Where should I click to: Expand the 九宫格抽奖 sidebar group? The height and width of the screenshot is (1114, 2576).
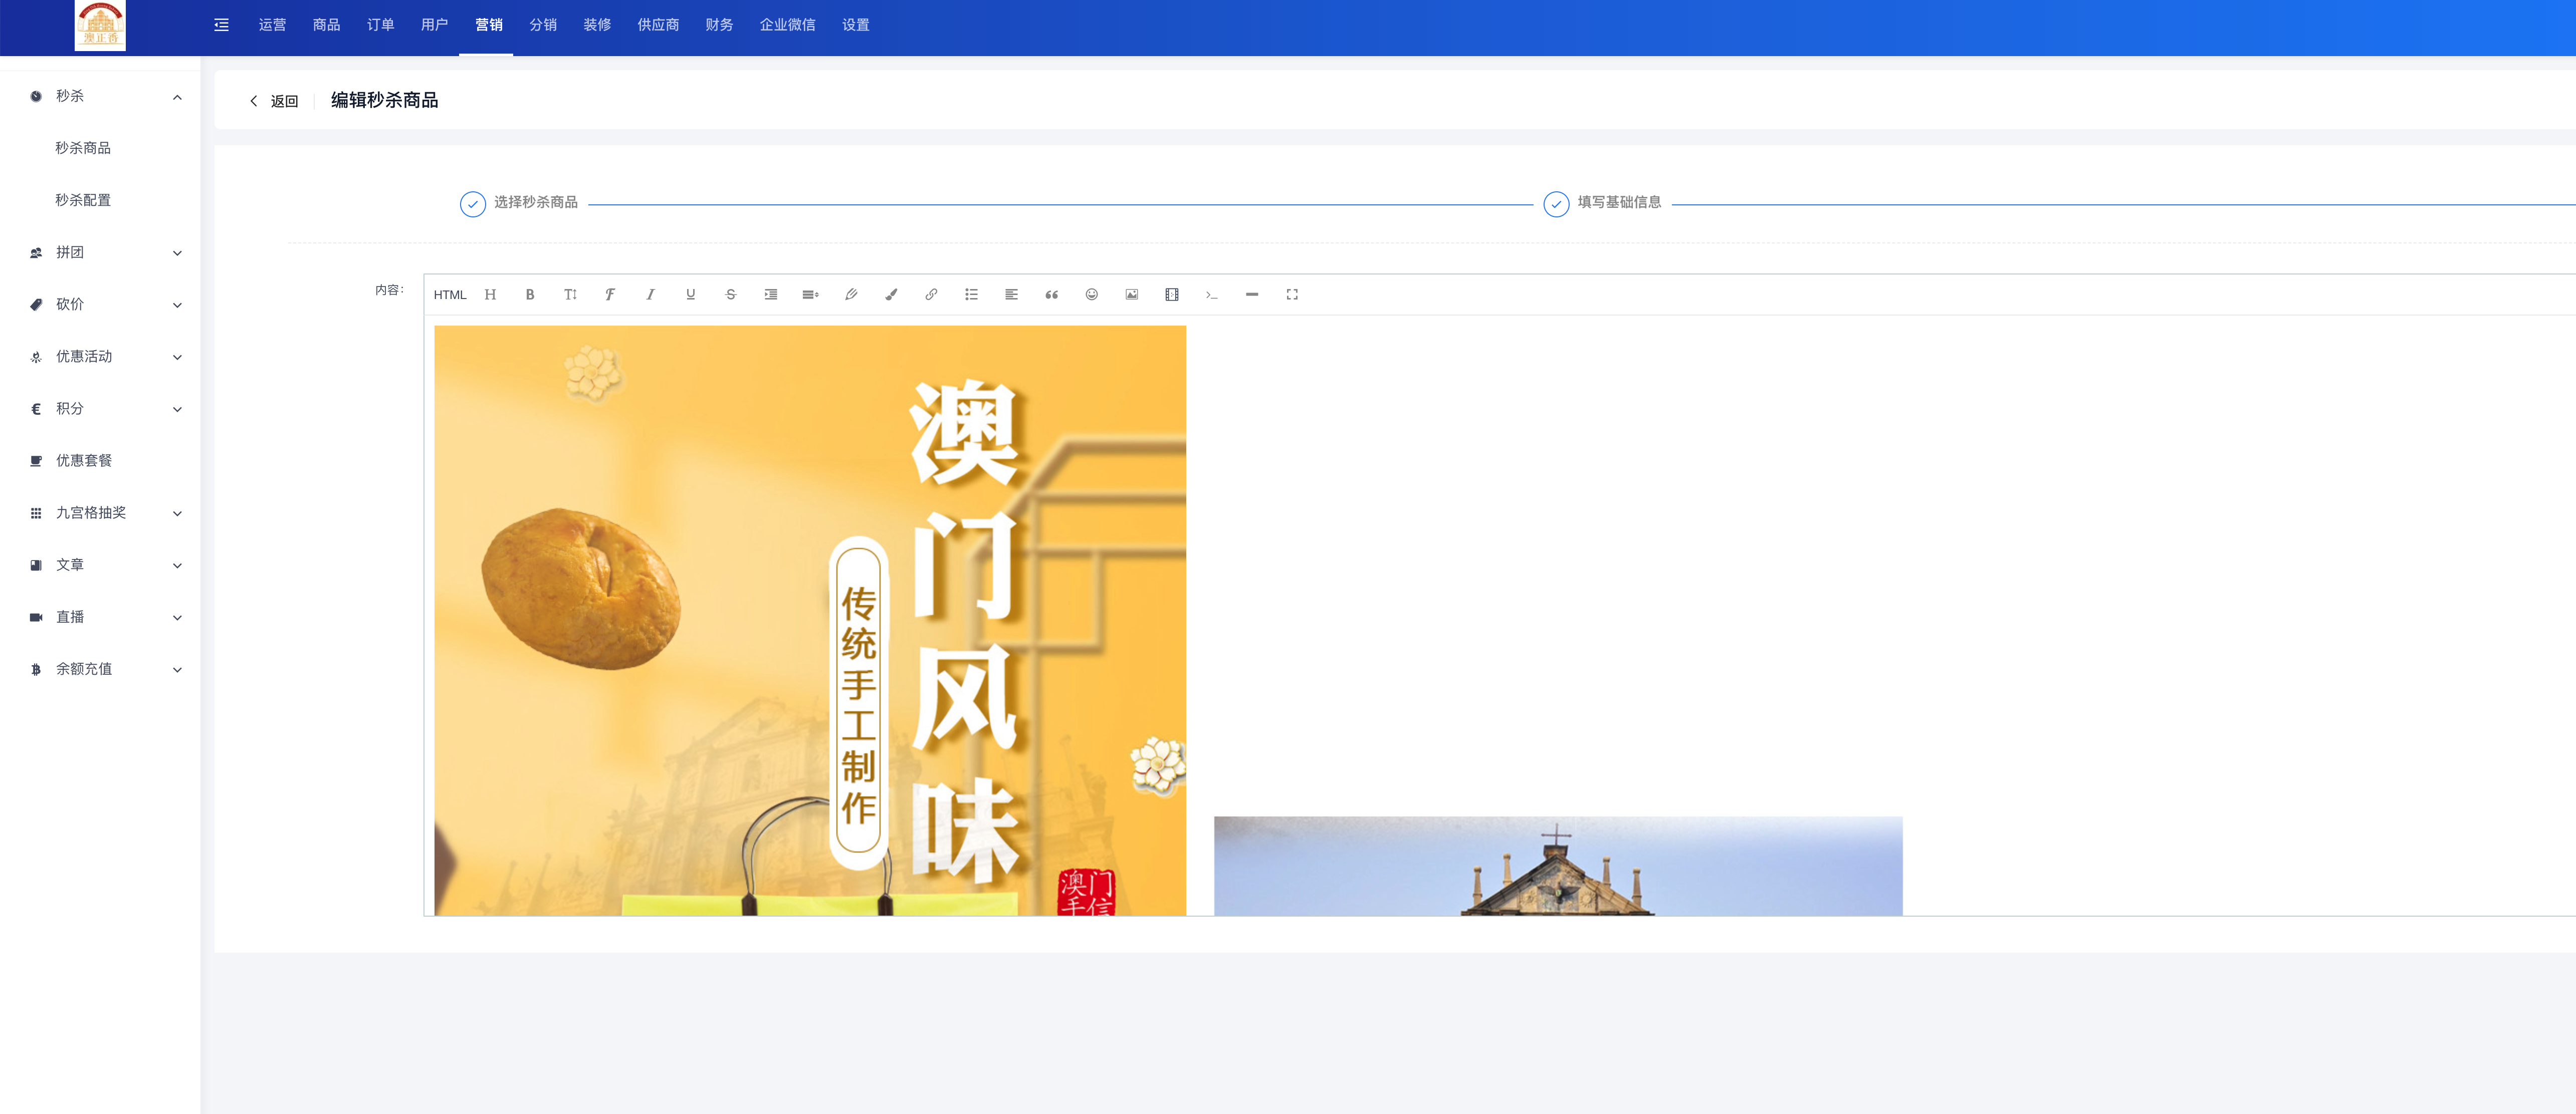(100, 512)
